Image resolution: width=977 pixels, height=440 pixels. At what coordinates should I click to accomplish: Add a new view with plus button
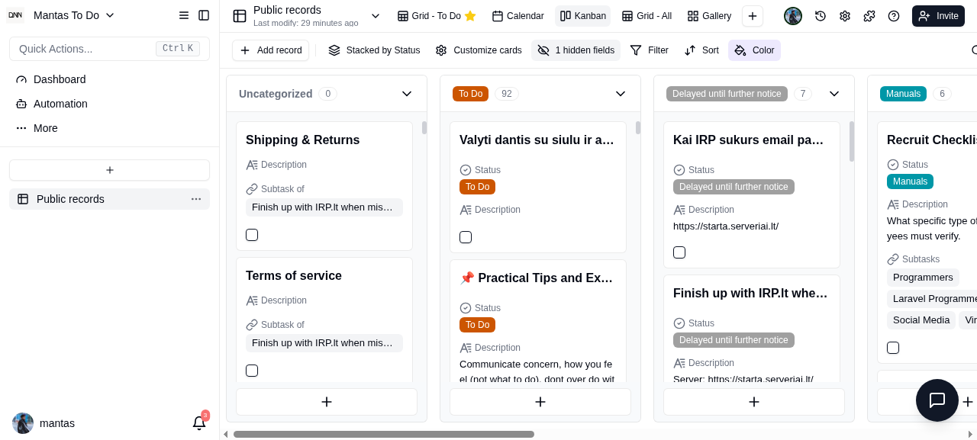753,16
